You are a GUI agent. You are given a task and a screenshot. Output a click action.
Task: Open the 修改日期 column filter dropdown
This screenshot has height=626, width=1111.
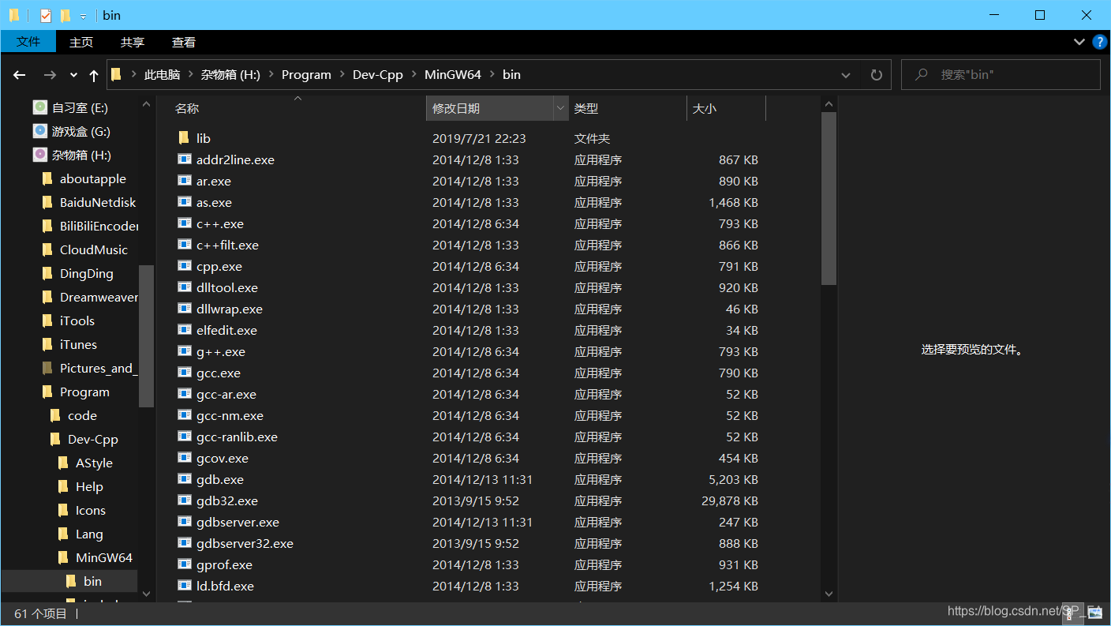561,108
